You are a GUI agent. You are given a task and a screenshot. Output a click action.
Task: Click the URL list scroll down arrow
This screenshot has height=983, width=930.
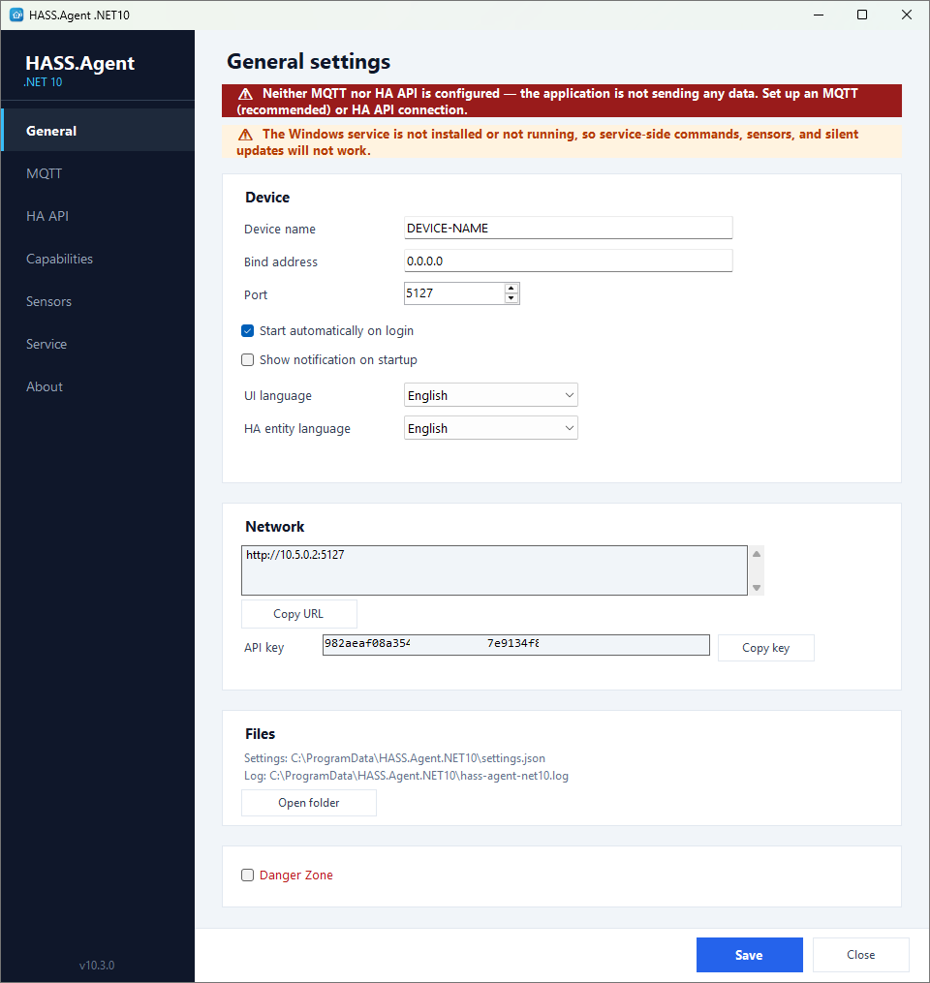click(x=757, y=588)
